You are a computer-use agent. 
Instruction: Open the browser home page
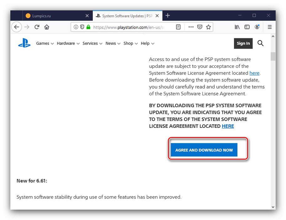pyautogui.click(x=47, y=27)
